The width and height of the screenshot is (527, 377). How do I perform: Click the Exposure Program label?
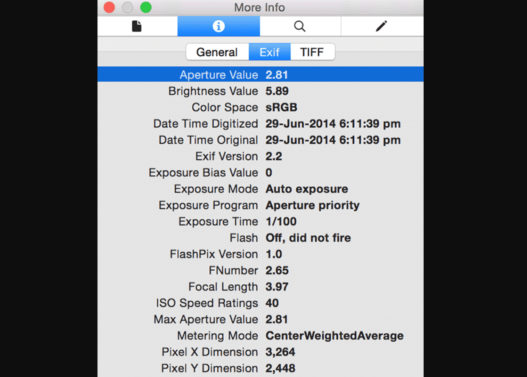click(x=208, y=206)
